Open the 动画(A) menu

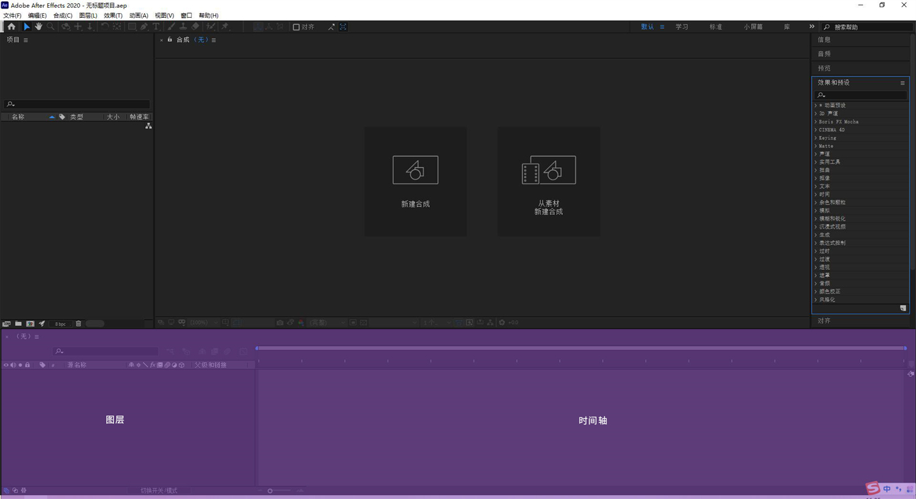tap(139, 16)
